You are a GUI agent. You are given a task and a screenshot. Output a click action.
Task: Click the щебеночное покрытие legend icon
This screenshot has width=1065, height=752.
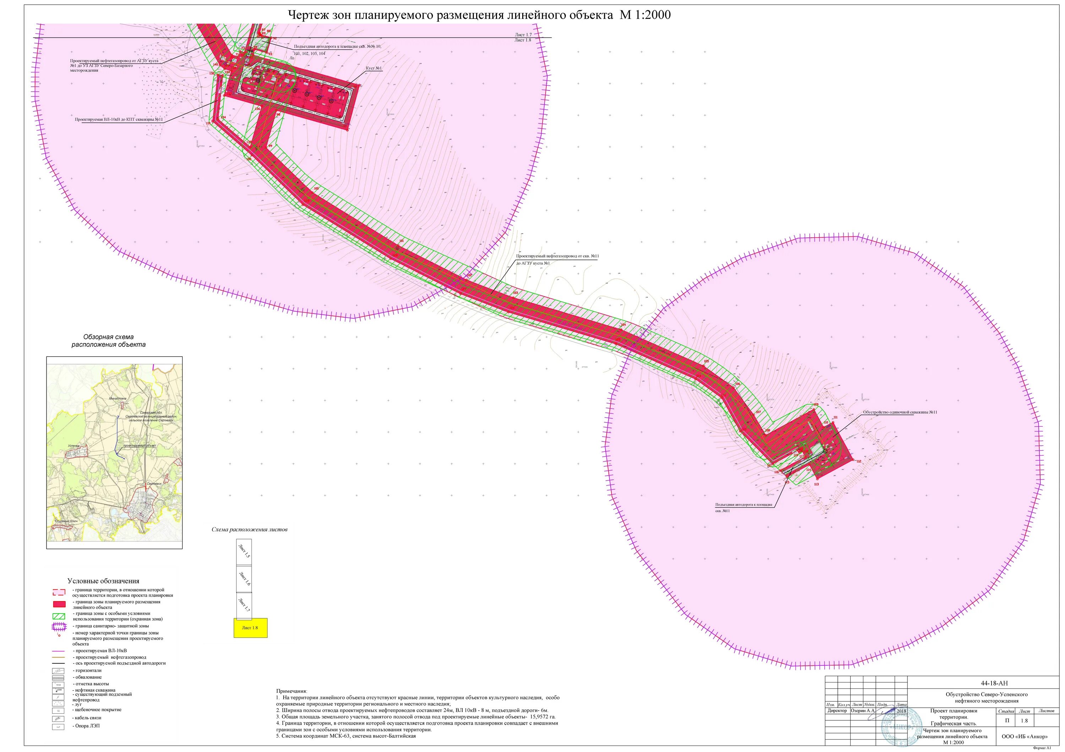pos(59,710)
